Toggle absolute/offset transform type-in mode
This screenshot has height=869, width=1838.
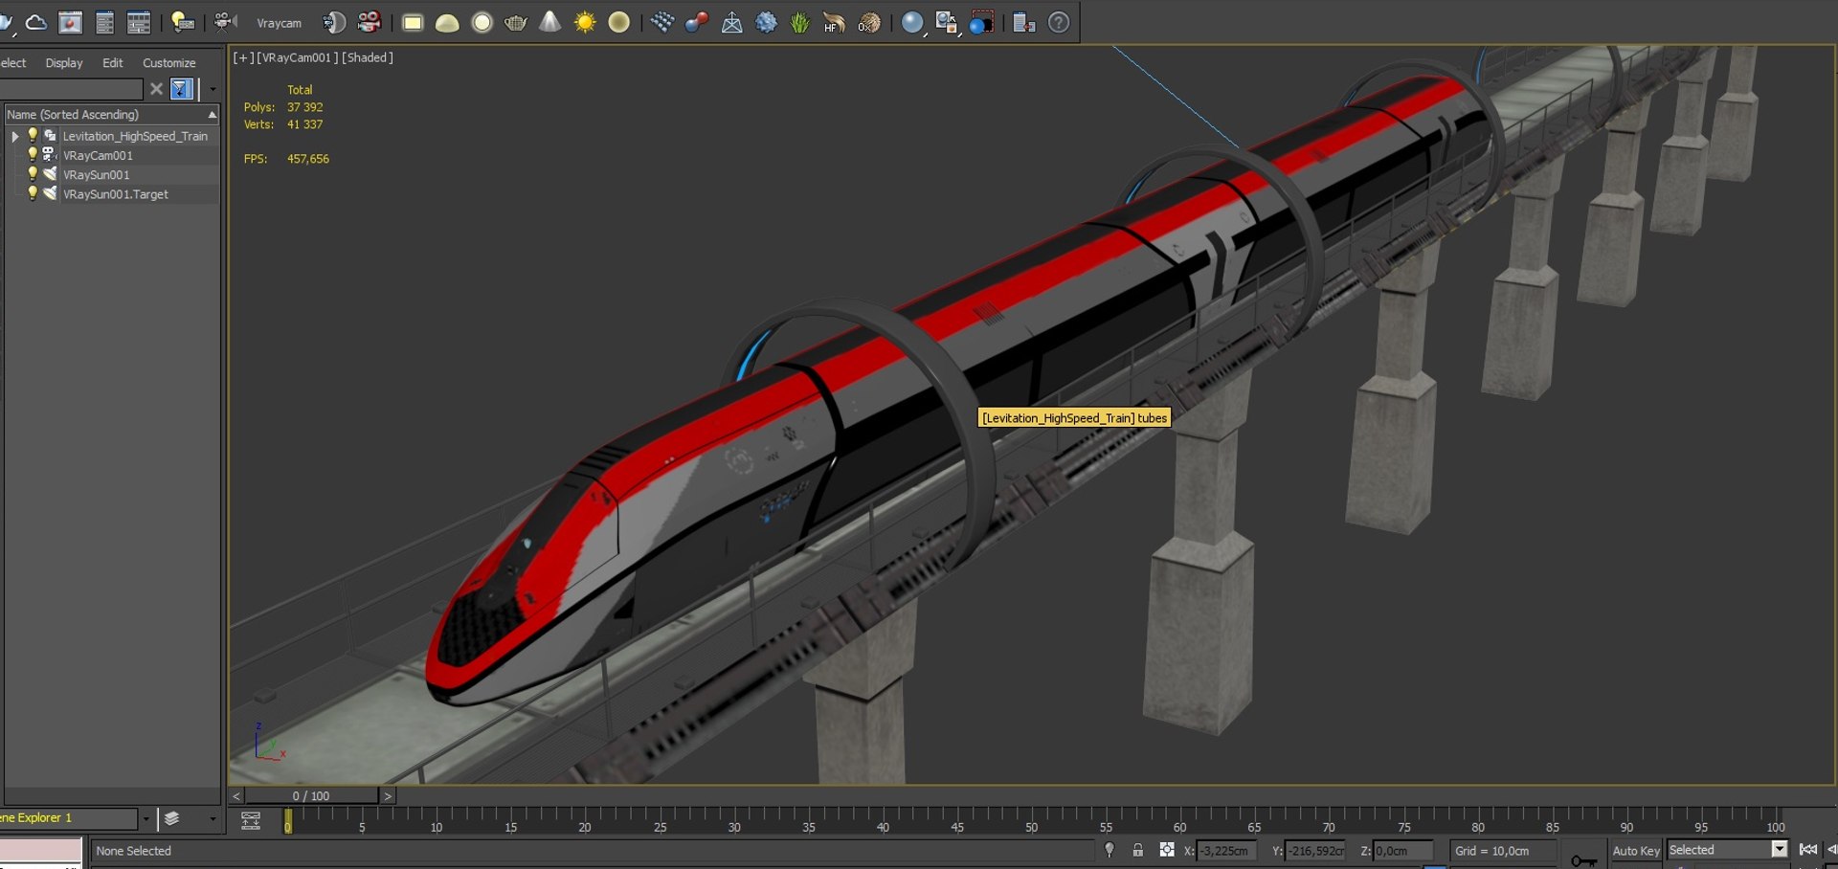coord(1167,850)
